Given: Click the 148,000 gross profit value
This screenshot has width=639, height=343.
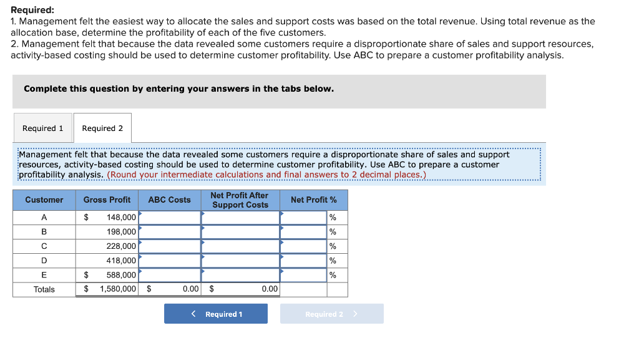Looking at the screenshot, I should click(121, 218).
